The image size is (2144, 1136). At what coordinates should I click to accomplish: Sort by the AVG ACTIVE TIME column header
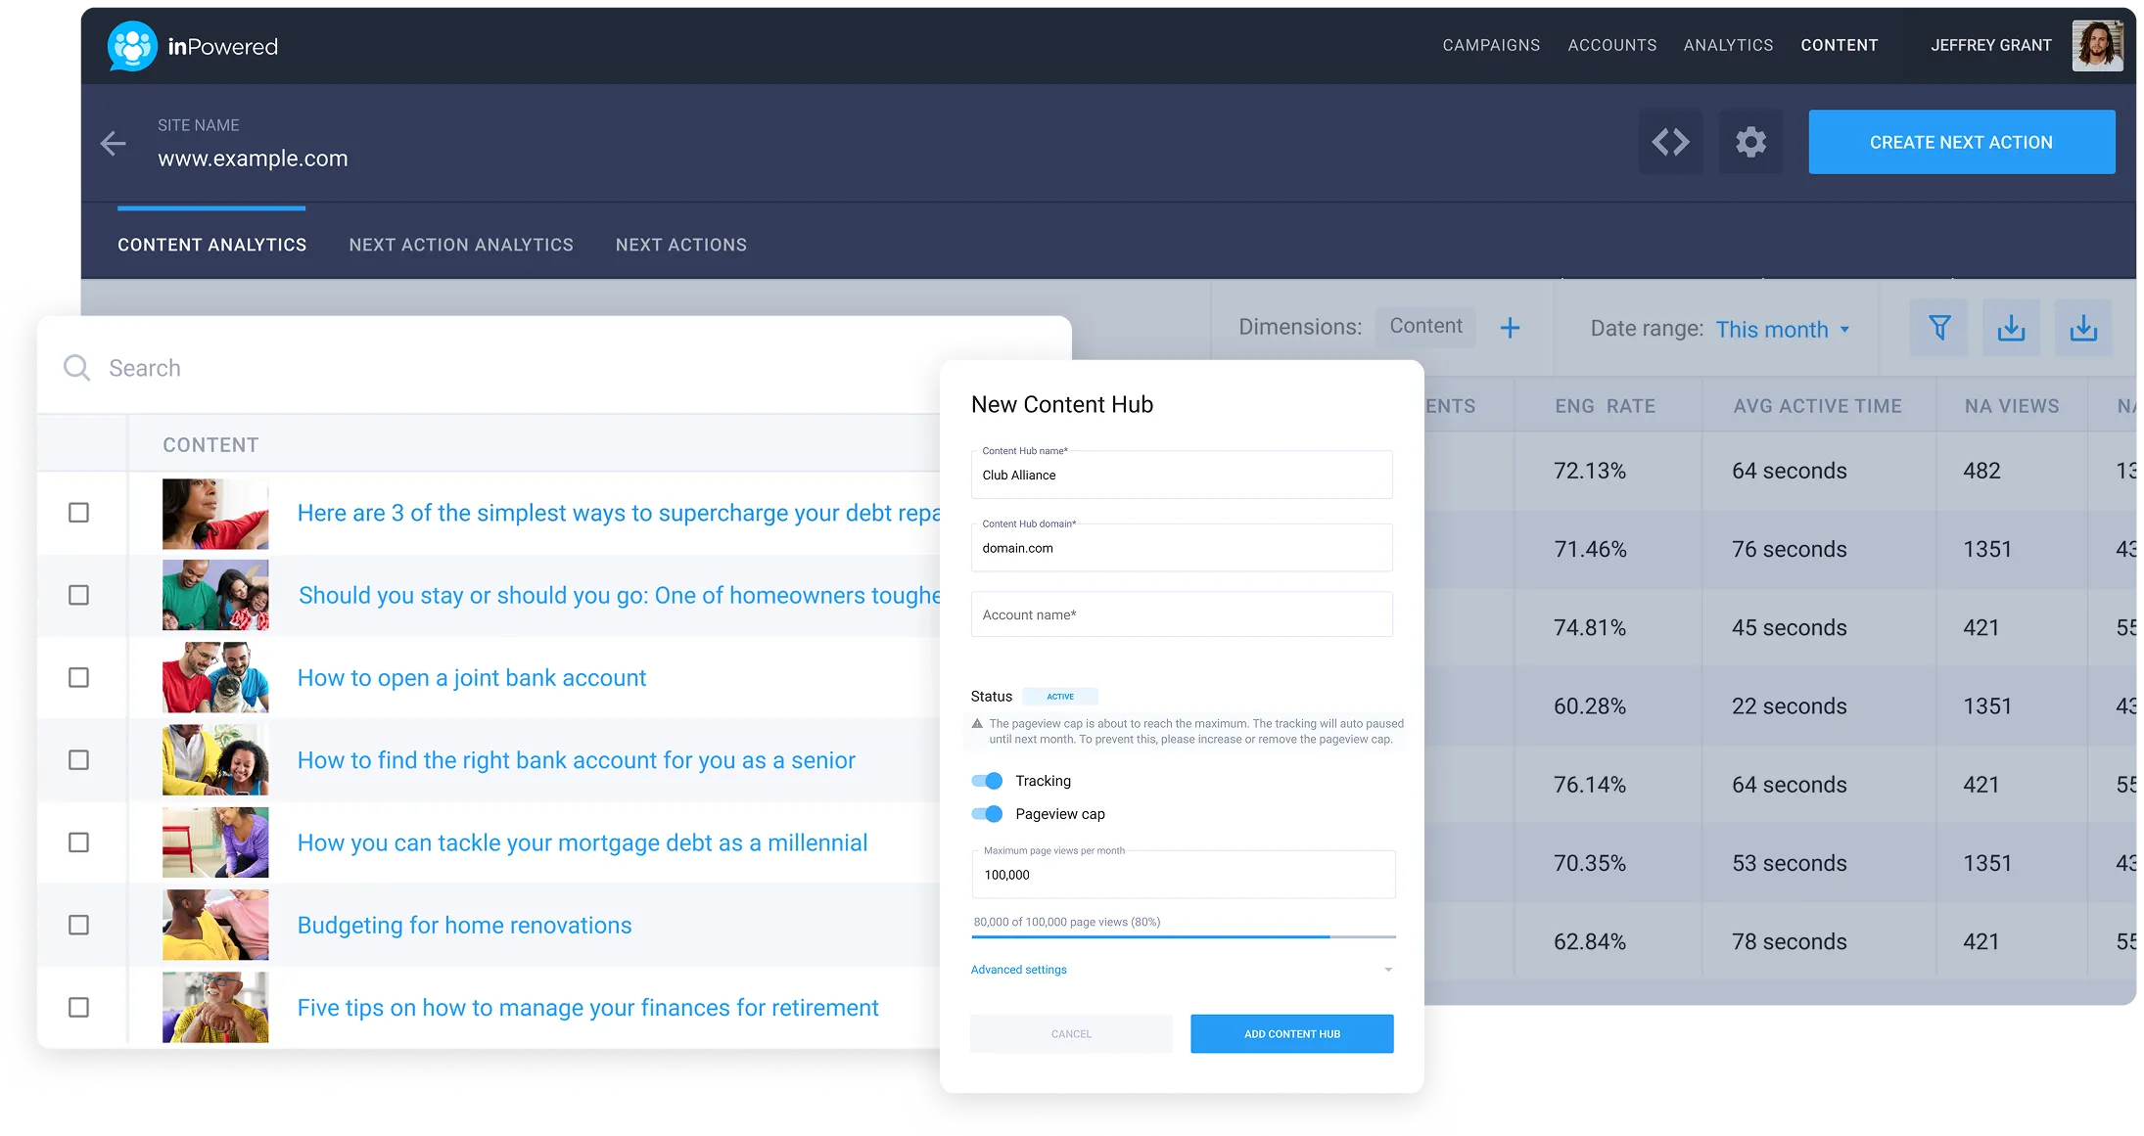click(x=1817, y=406)
